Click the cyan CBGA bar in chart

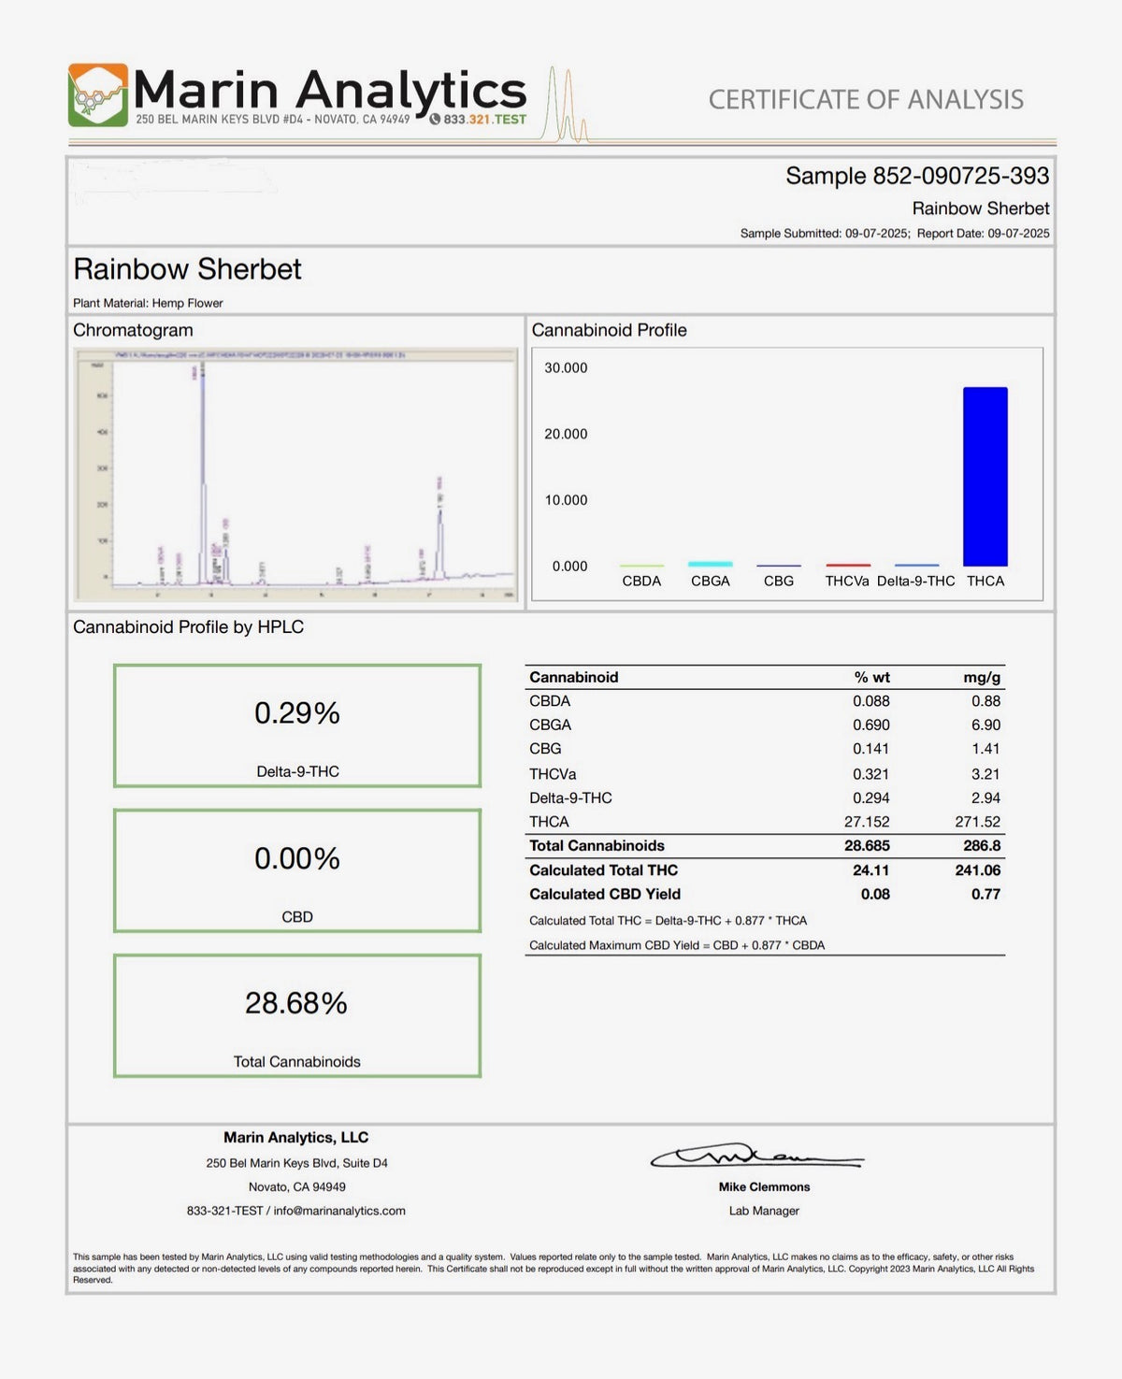pyautogui.click(x=711, y=564)
